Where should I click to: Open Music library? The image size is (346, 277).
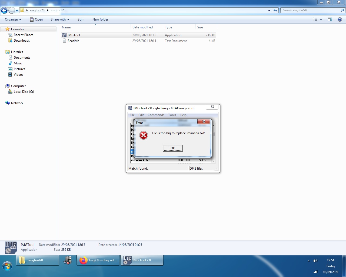pyautogui.click(x=18, y=63)
